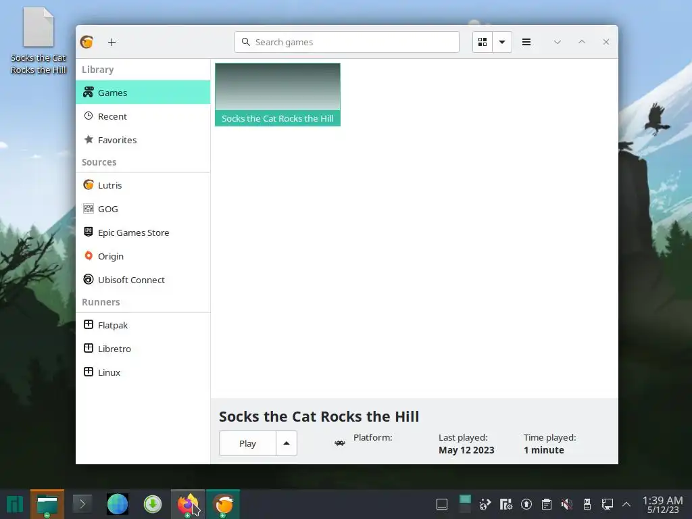Screen dimensions: 692x519
Task: Select the Lutris source
Action: pyautogui.click(x=143, y=185)
